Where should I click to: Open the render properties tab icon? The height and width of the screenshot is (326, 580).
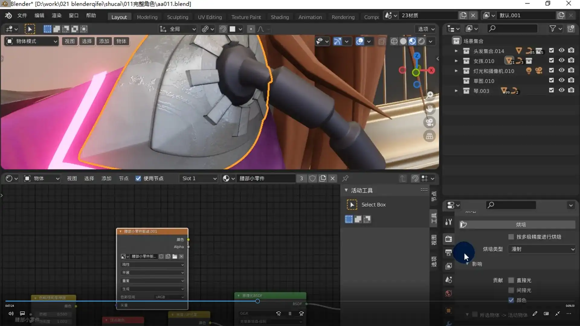point(449,239)
